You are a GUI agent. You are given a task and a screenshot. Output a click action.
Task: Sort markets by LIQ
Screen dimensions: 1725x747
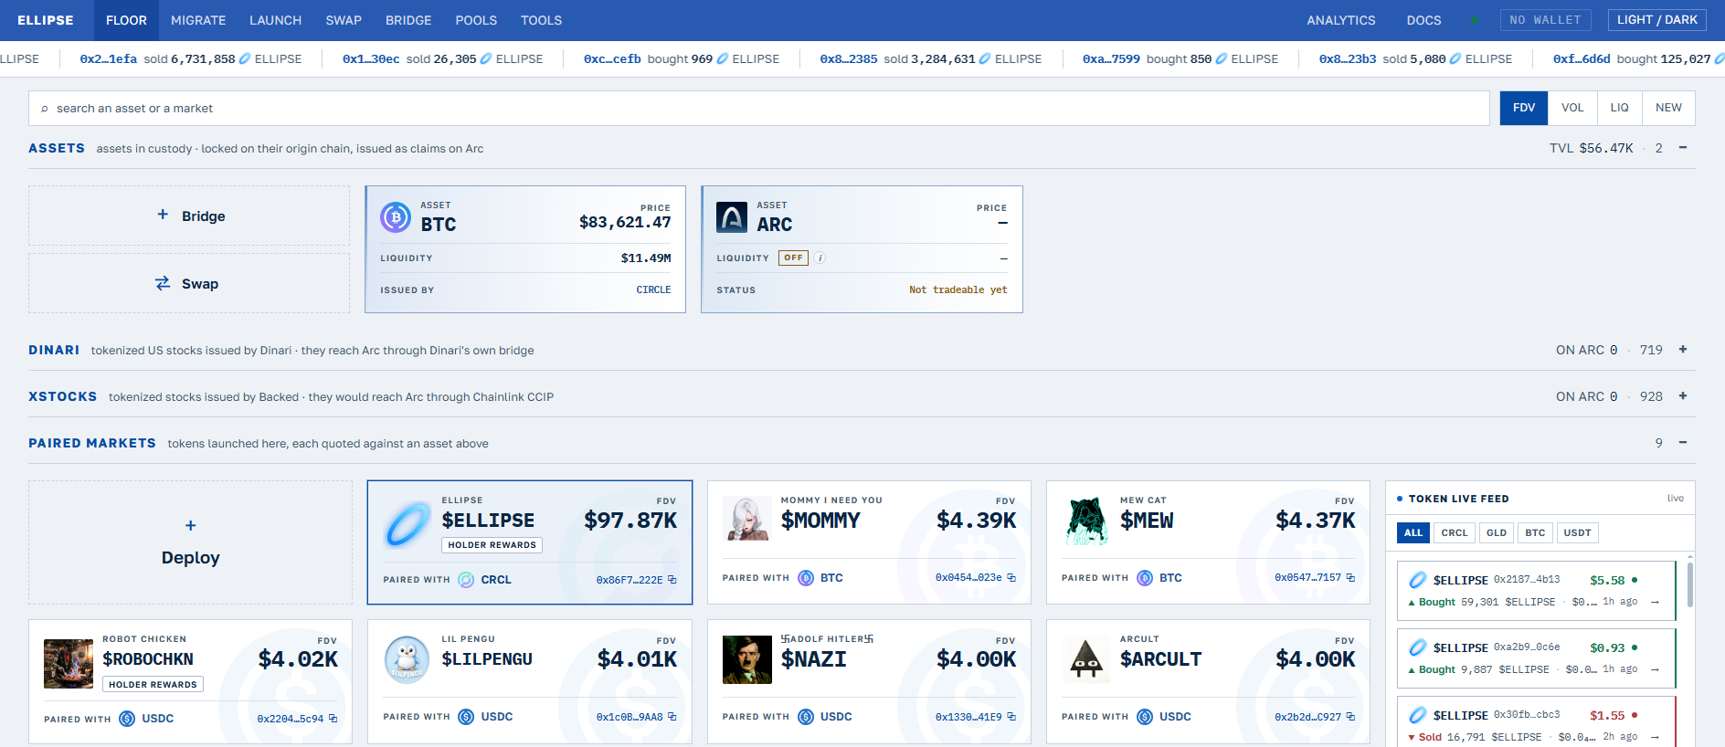pyautogui.click(x=1620, y=108)
